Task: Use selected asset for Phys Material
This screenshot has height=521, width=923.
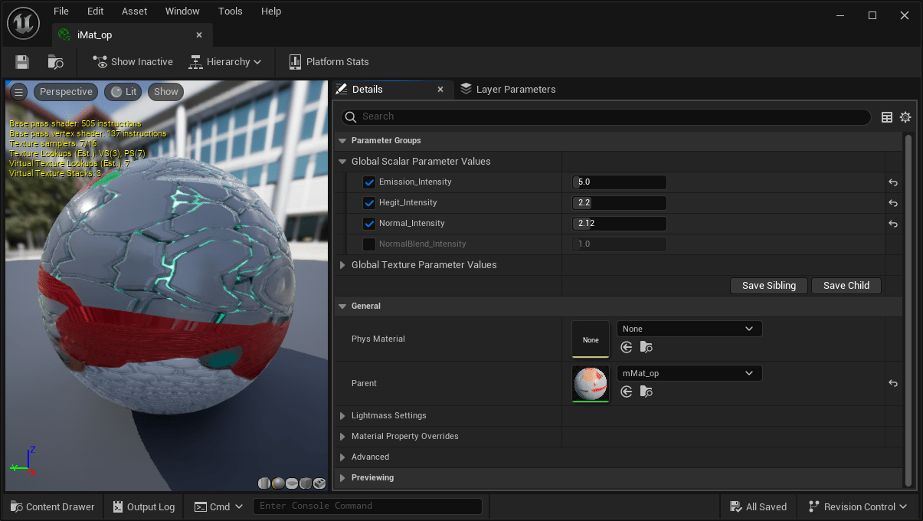Action: (627, 347)
